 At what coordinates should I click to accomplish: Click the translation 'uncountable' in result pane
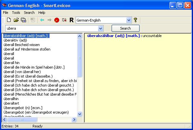coord(152,36)
